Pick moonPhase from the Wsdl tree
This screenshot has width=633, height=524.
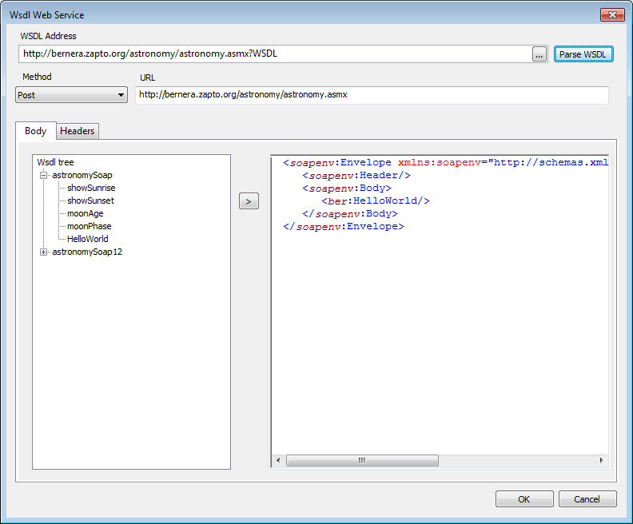click(x=89, y=226)
